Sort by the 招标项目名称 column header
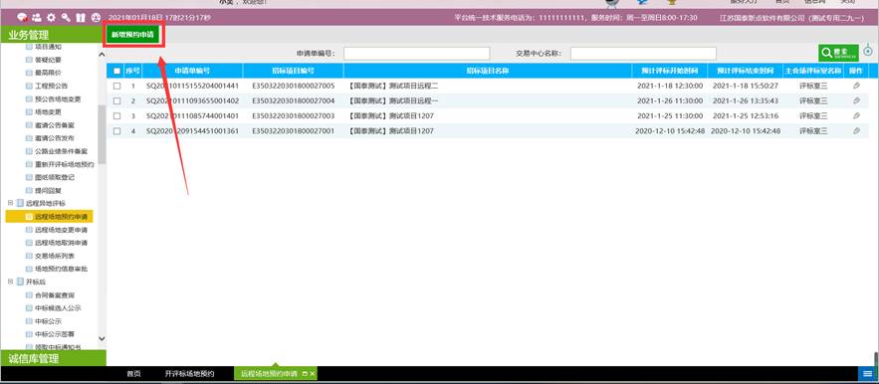This screenshot has height=384, width=879. 487,71
